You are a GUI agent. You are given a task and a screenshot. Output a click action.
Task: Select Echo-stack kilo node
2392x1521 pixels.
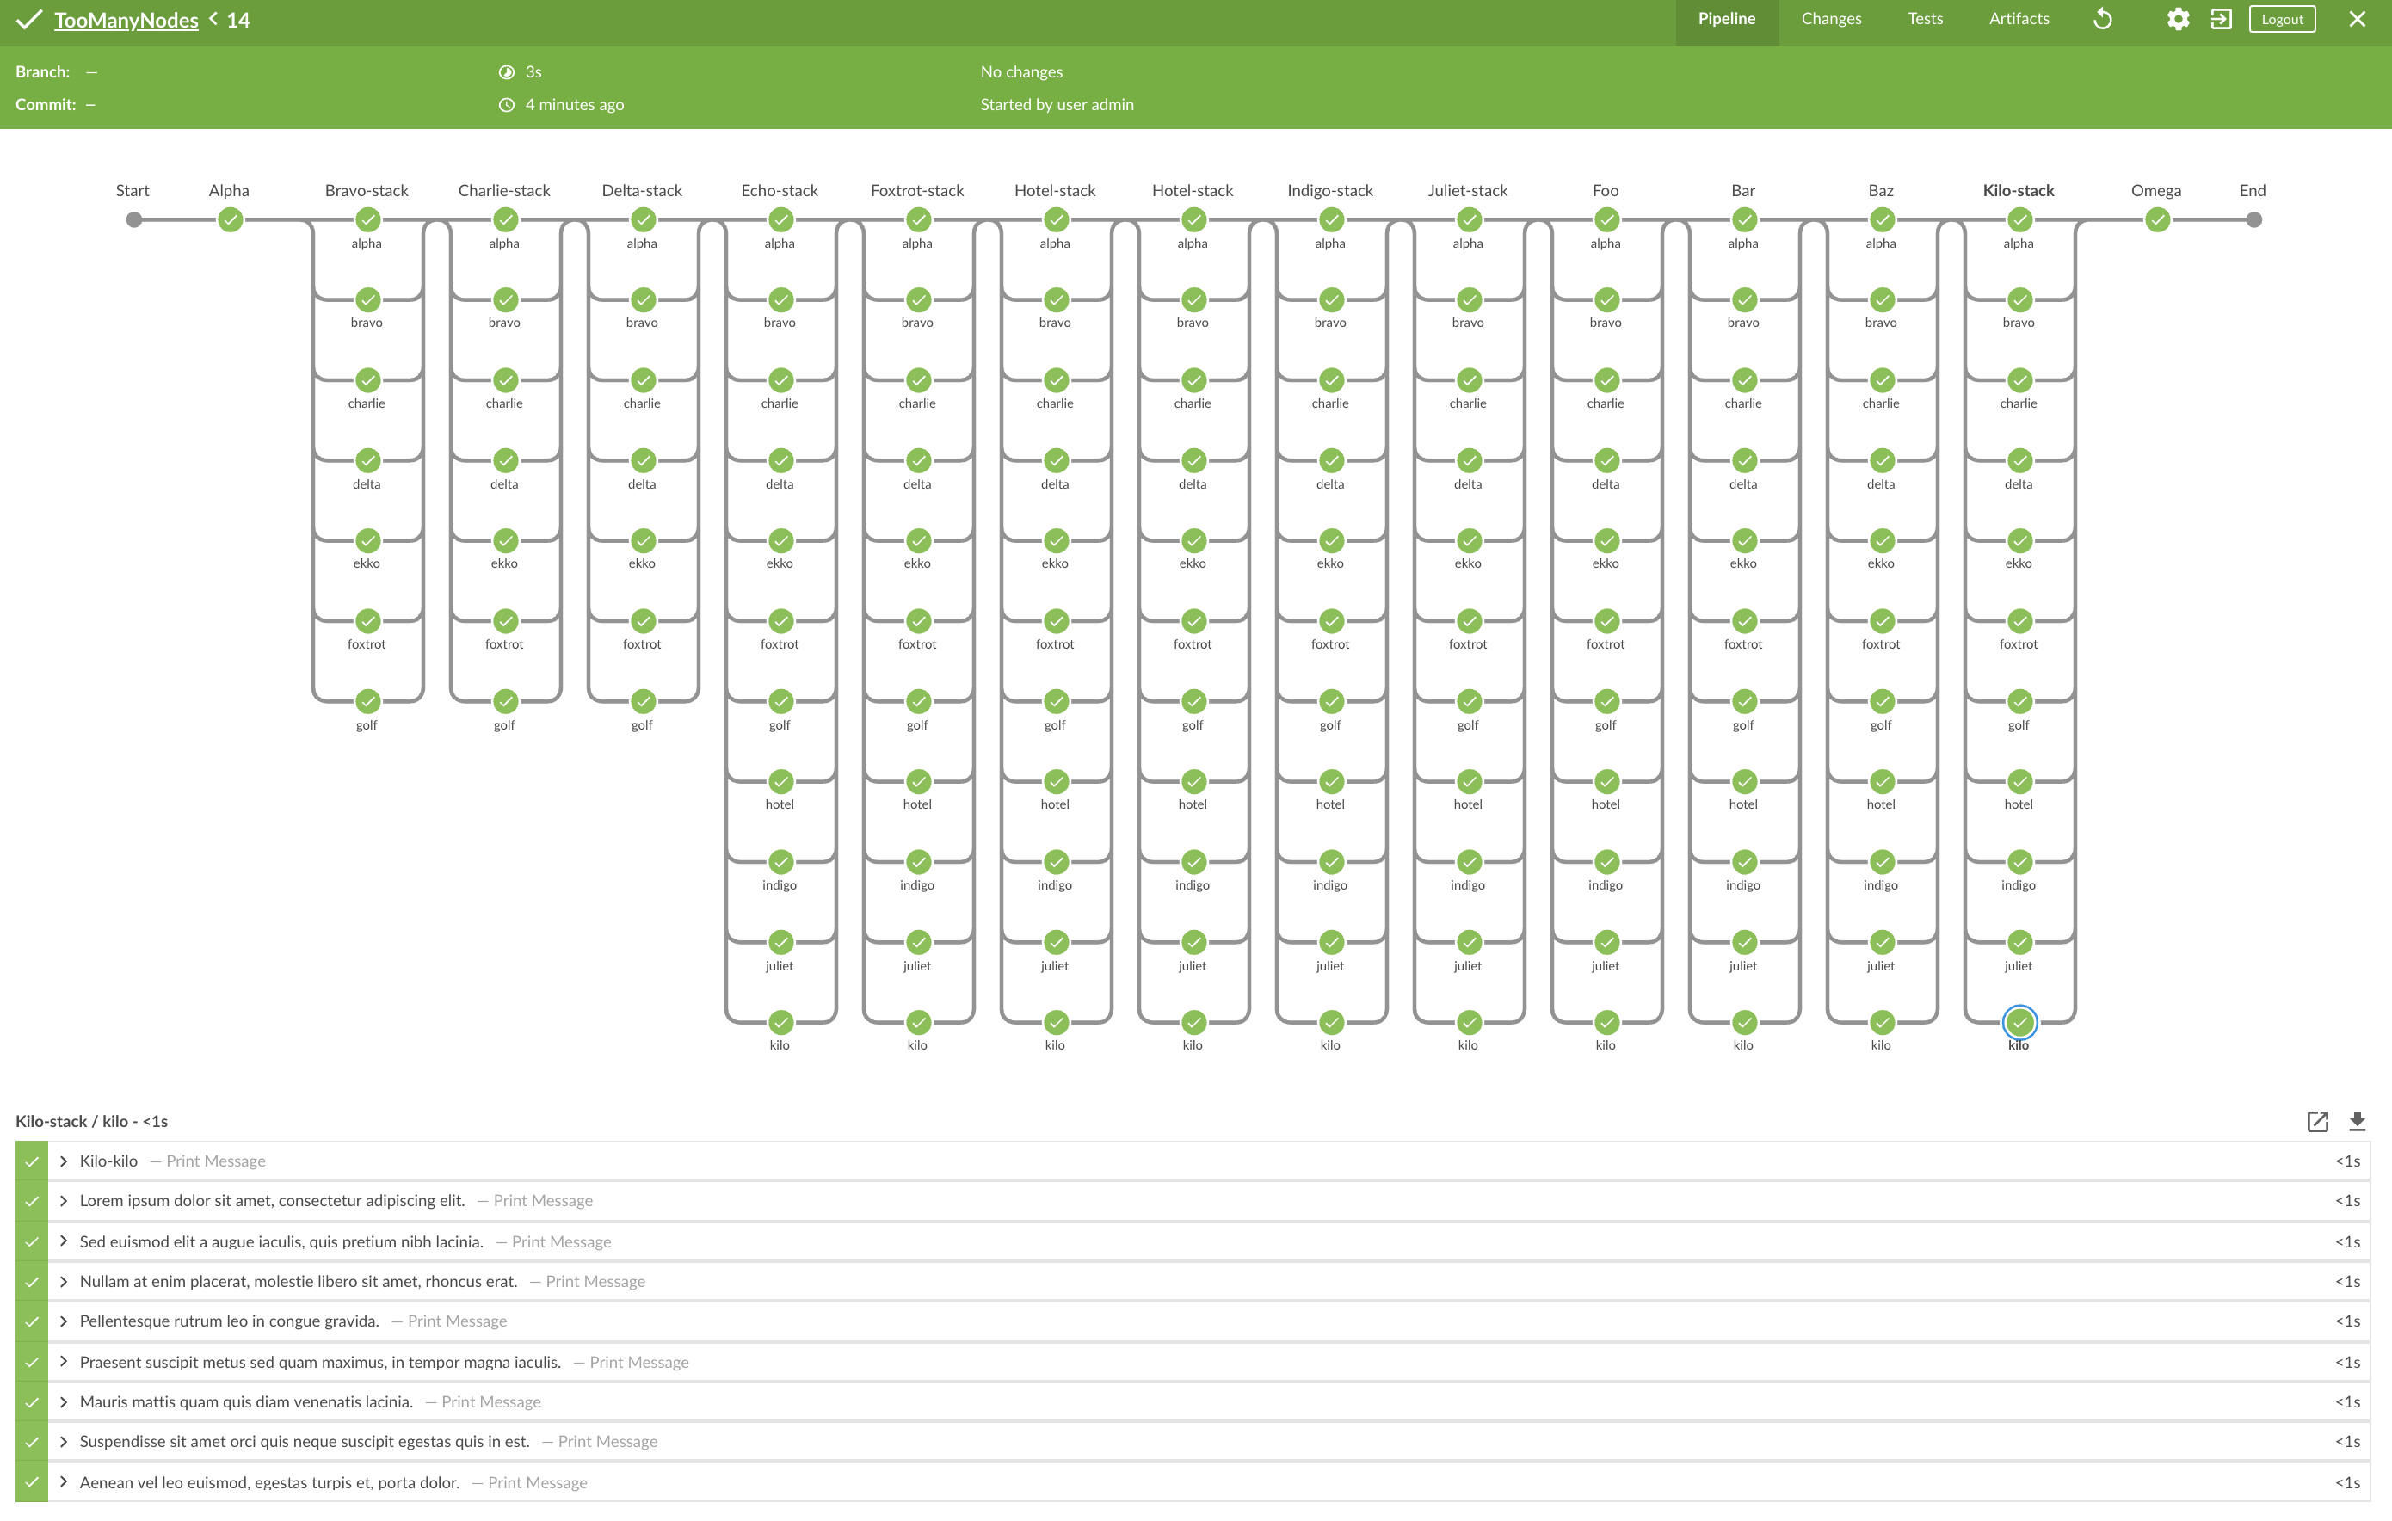coord(780,1022)
